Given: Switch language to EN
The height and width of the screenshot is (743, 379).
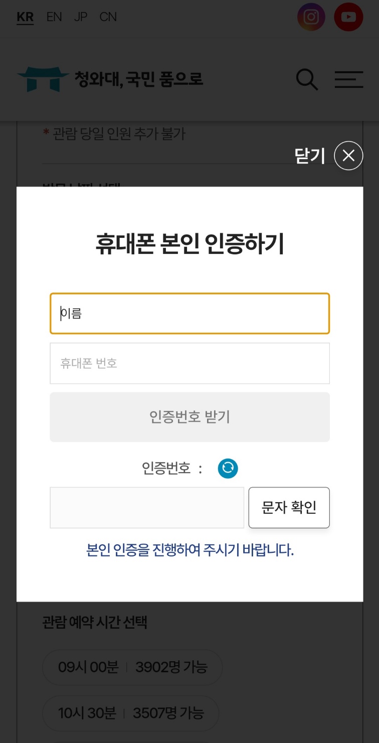Looking at the screenshot, I should 54,17.
